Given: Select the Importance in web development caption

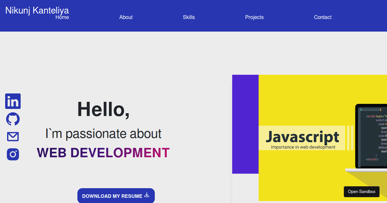Looking at the screenshot, I should tap(303, 147).
